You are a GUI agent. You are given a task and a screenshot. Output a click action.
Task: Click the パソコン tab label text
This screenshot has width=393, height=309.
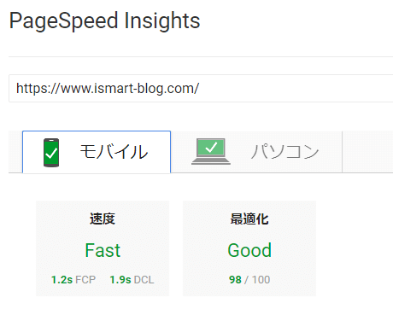[x=285, y=152]
